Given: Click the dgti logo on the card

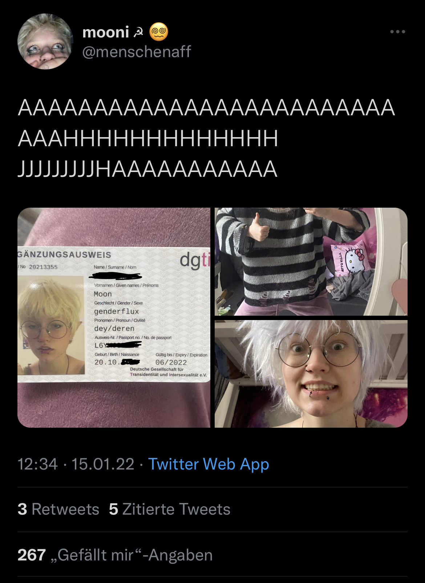Looking at the screenshot, I should click(195, 260).
